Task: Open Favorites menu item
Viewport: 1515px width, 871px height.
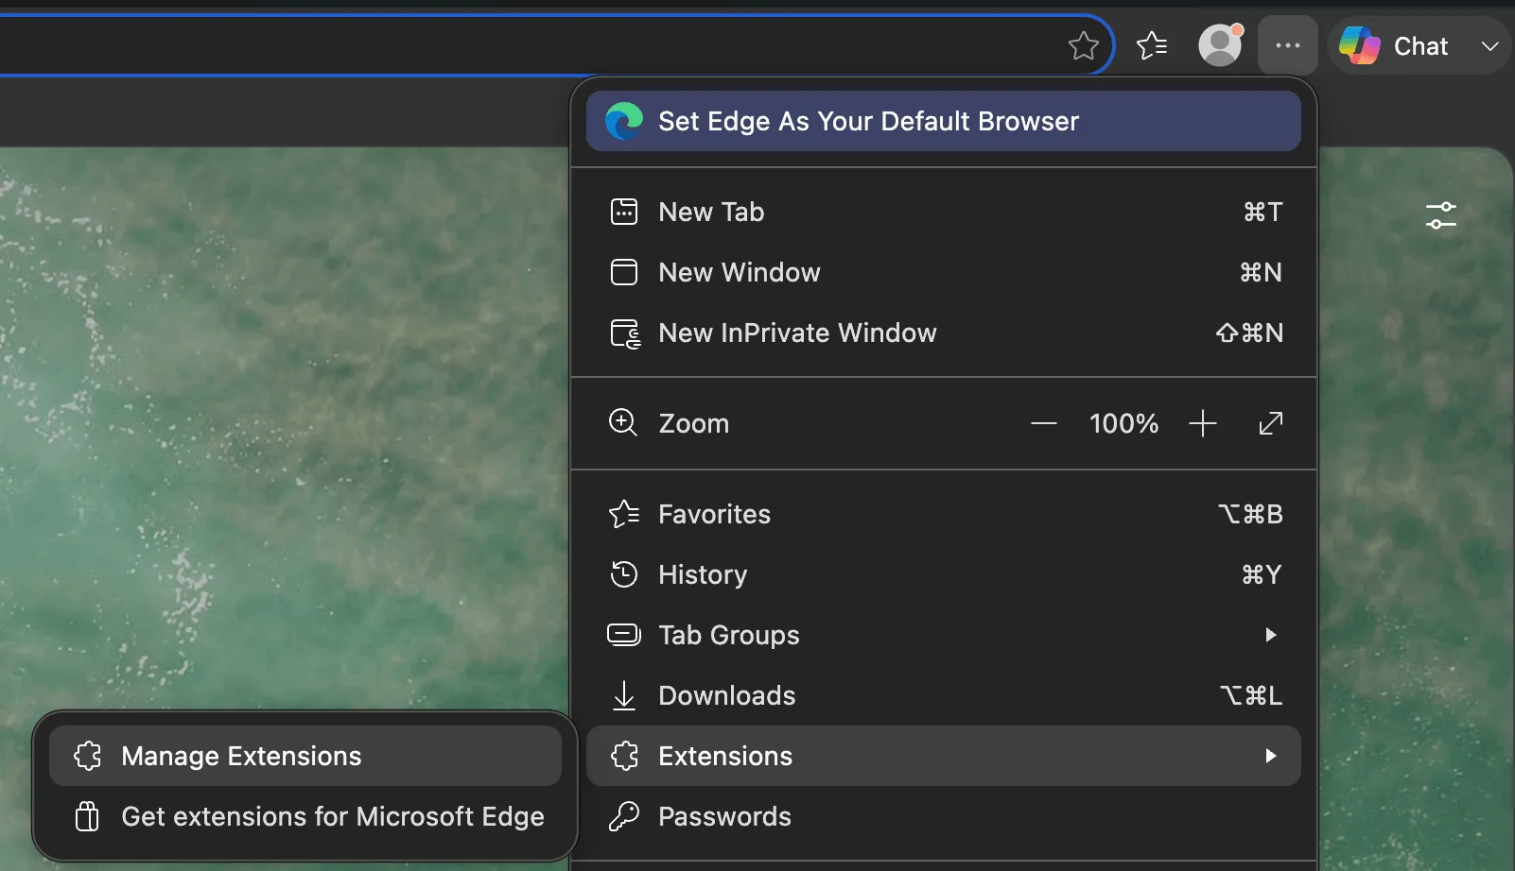Action: click(944, 514)
